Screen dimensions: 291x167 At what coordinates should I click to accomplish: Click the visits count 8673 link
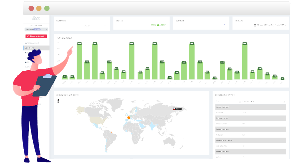pos(153,25)
